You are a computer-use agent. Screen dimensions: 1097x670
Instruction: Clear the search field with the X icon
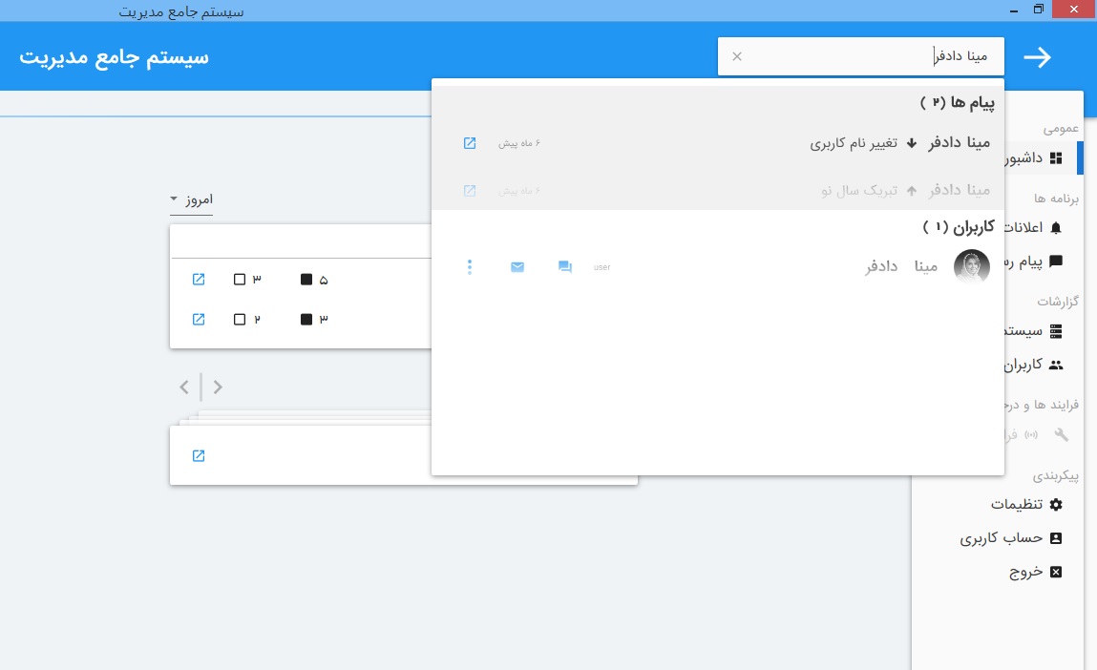[x=736, y=56]
